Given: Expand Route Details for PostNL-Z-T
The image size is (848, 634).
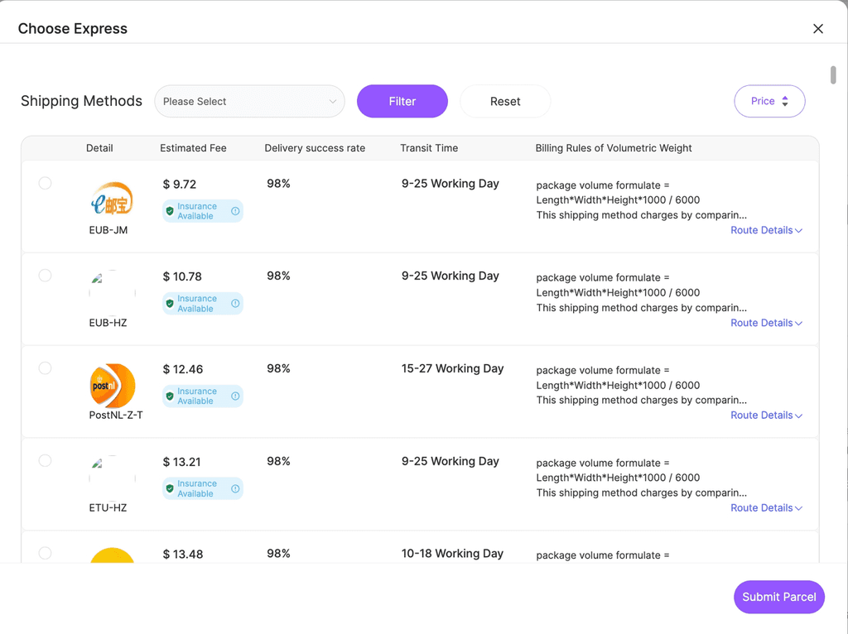Looking at the screenshot, I should [766, 415].
